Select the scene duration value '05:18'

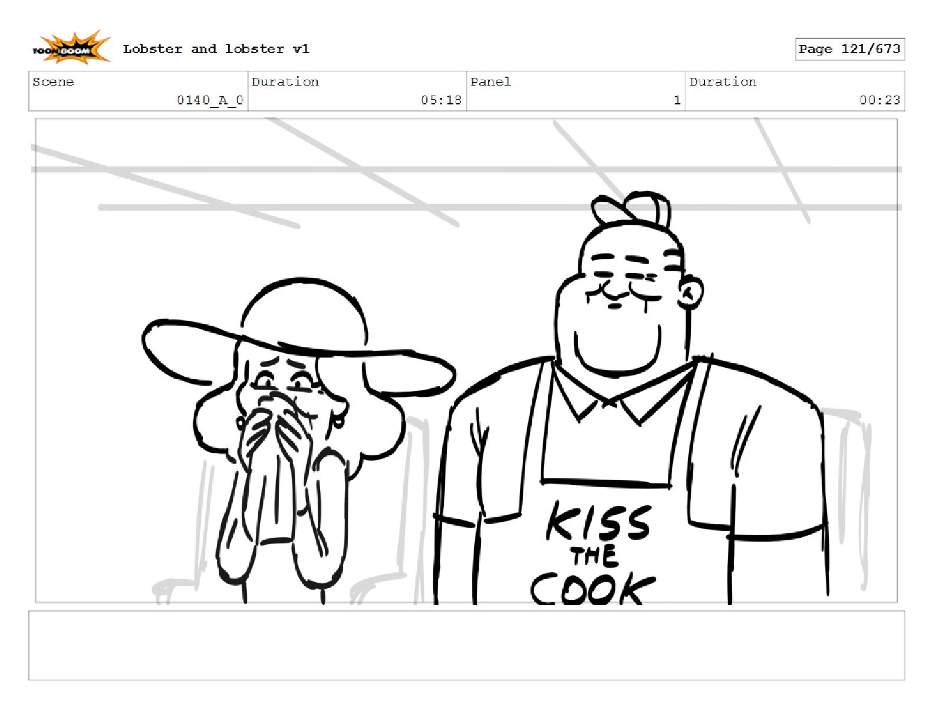[441, 100]
